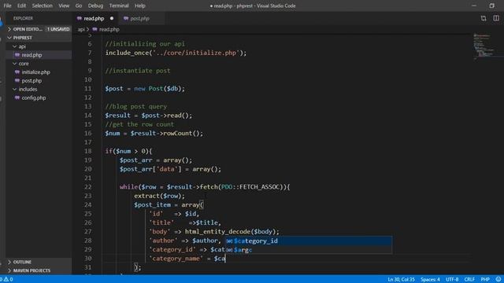Collapse the api folder
Image resolution: width=504 pixels, height=283 pixels.
tap(39, 46)
